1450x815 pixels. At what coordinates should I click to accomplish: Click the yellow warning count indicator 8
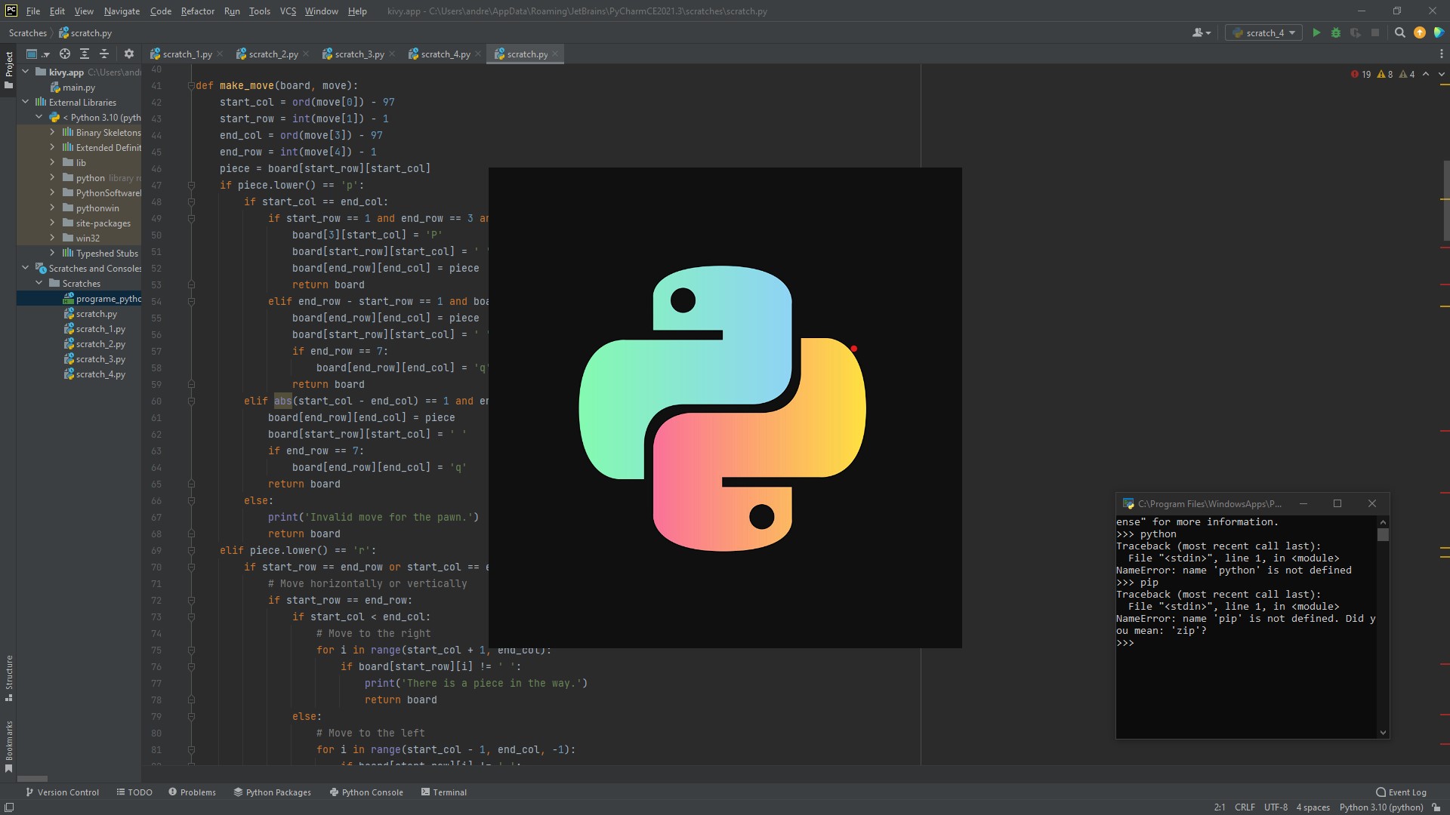click(x=1385, y=74)
